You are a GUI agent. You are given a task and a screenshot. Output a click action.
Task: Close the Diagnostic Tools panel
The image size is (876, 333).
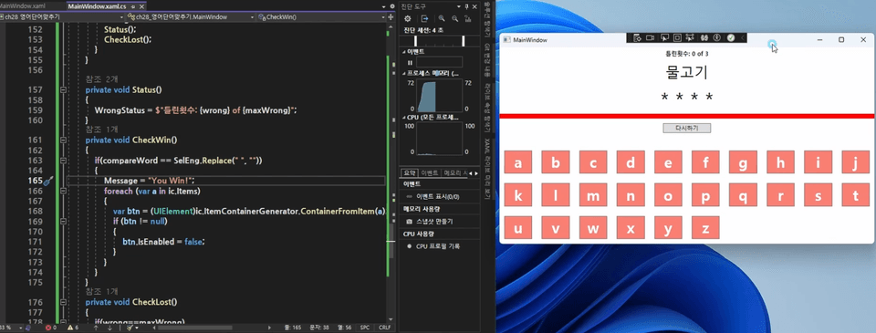[474, 6]
